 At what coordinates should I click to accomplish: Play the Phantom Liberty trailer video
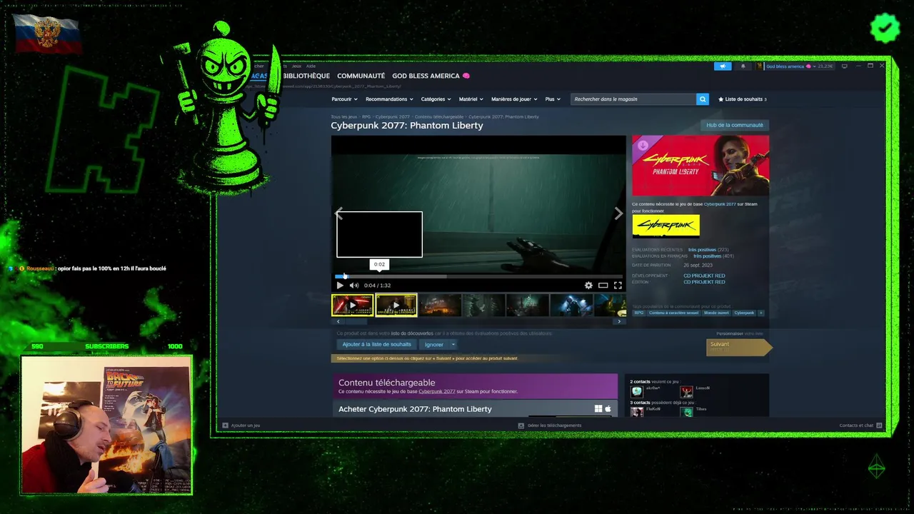340,286
